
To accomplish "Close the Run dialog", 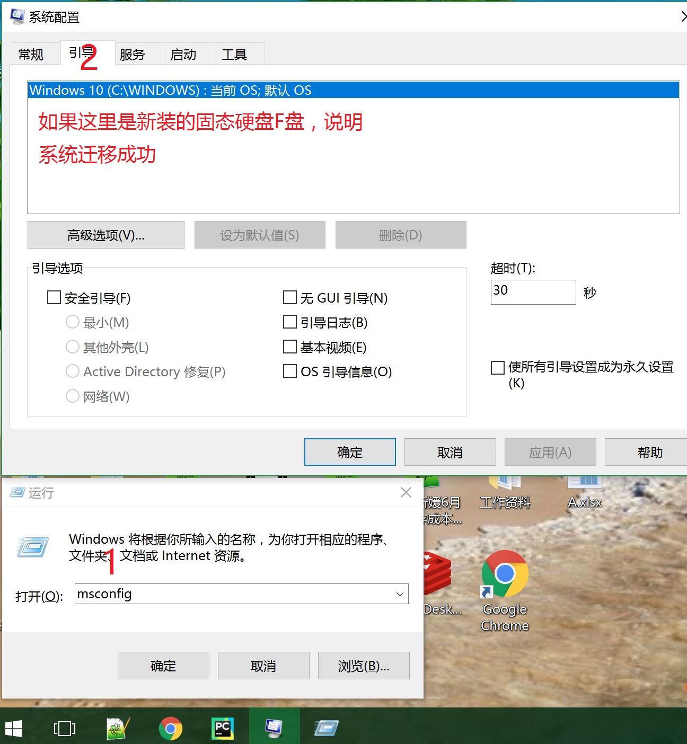I will point(406,492).
